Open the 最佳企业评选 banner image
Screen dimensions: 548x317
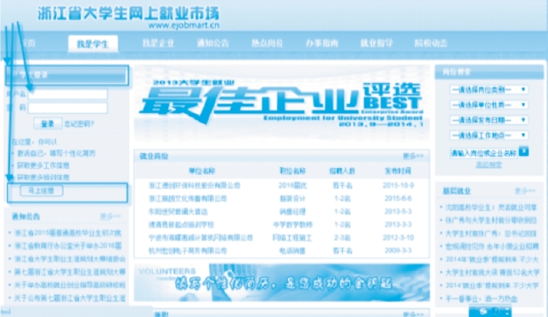[x=282, y=103]
